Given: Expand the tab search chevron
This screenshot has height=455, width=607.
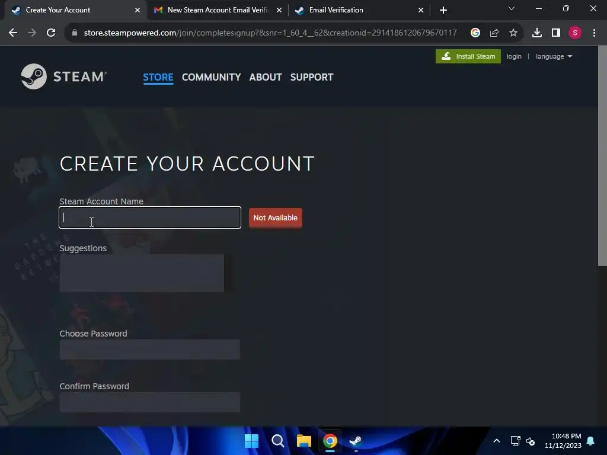Looking at the screenshot, I should (511, 8).
